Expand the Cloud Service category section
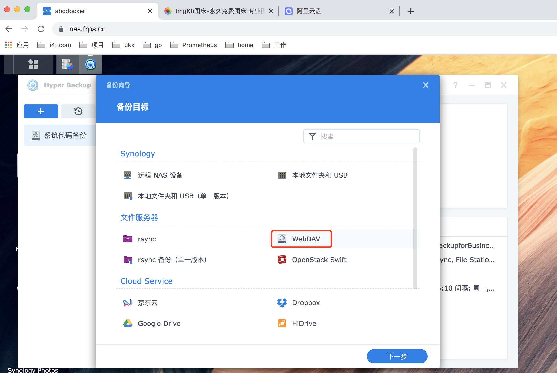Image resolution: width=557 pixels, height=373 pixels. click(x=146, y=281)
